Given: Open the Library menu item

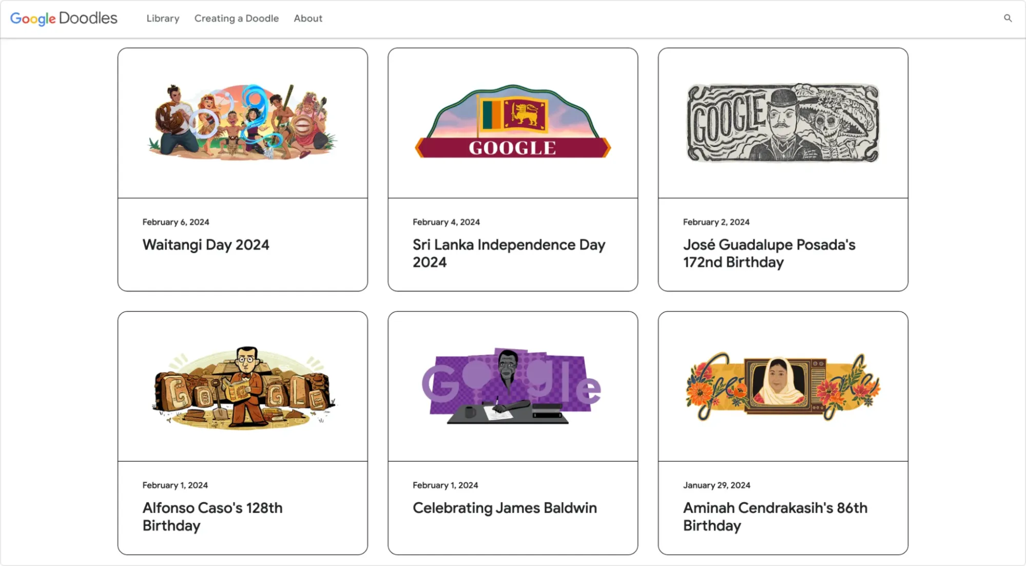Looking at the screenshot, I should pyautogui.click(x=163, y=18).
